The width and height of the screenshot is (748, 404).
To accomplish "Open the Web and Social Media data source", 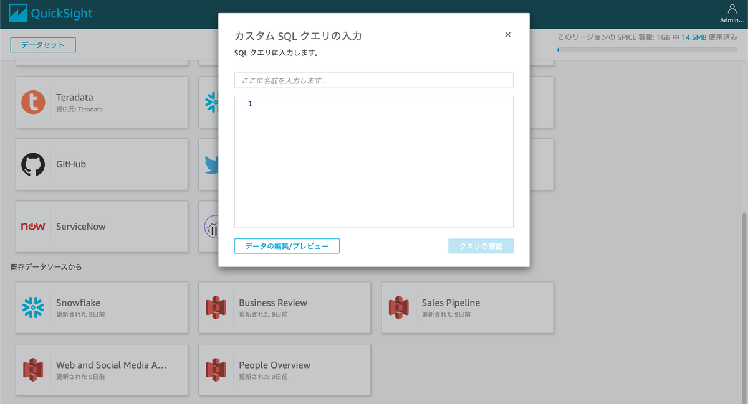I will [x=102, y=370].
